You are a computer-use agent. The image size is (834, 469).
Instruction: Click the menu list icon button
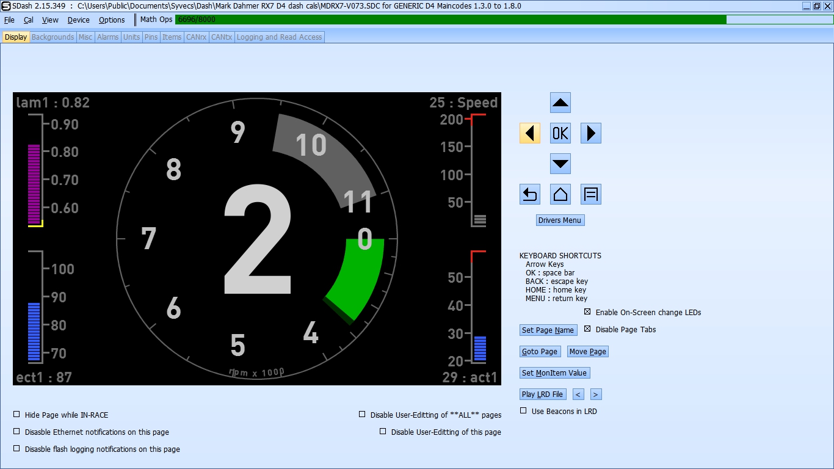590,194
